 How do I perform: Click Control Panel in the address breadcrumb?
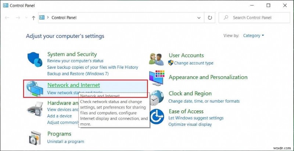point(64,18)
